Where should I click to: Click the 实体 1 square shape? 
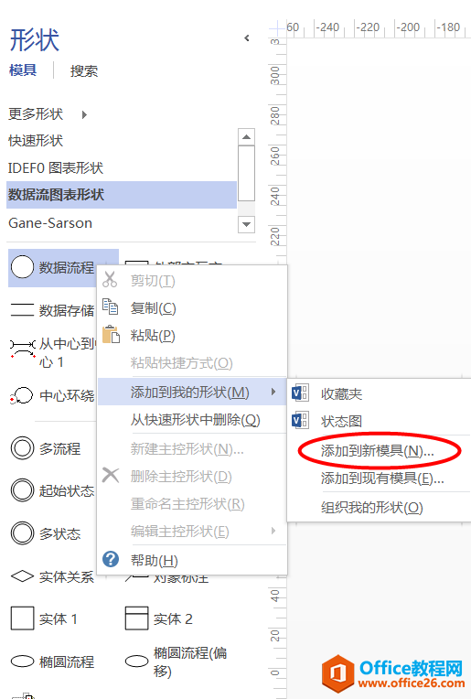[22, 618]
